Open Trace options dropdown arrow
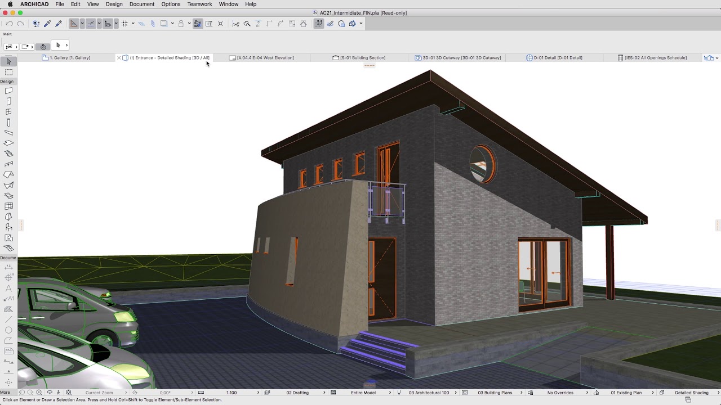This screenshot has height=405, width=721. click(x=172, y=24)
